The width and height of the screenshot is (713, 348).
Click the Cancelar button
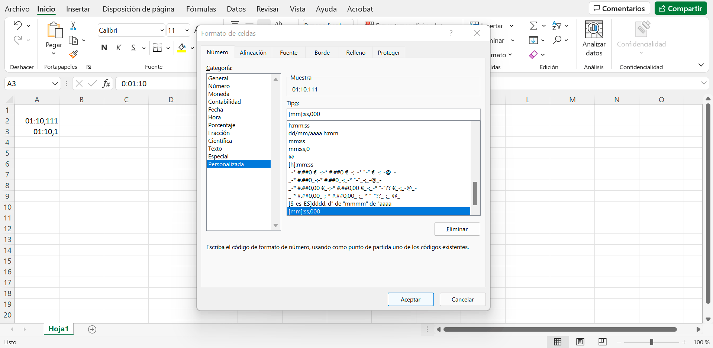463,299
